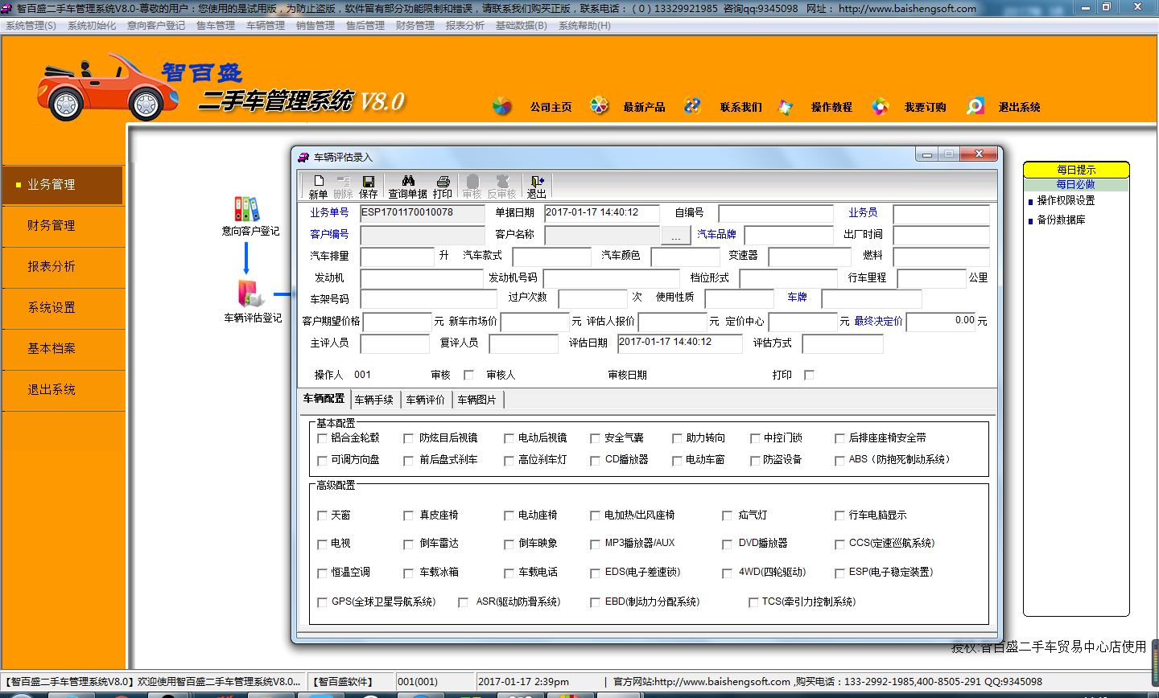Click the 发动机号码 input field
Image resolution: width=1159 pixels, height=698 pixels.
pyautogui.click(x=612, y=278)
